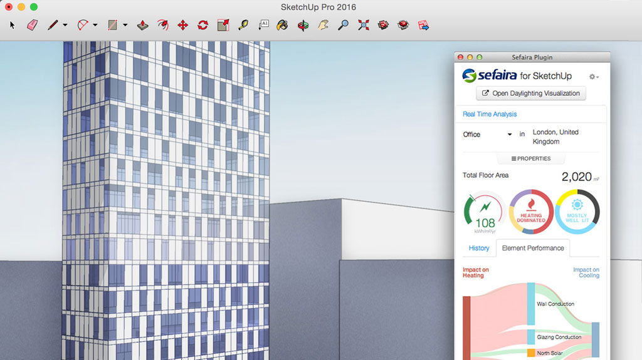642x360 pixels.
Task: Open the Office building type dropdown
Action: (487, 134)
